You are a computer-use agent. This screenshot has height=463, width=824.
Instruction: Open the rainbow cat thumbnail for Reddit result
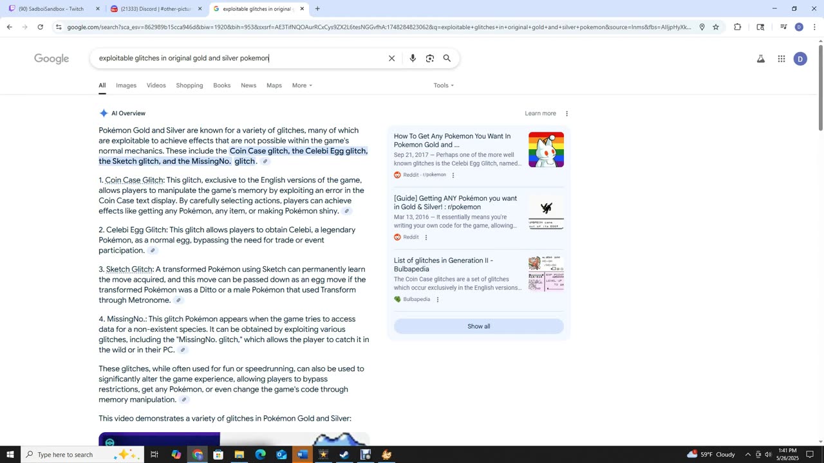546,150
